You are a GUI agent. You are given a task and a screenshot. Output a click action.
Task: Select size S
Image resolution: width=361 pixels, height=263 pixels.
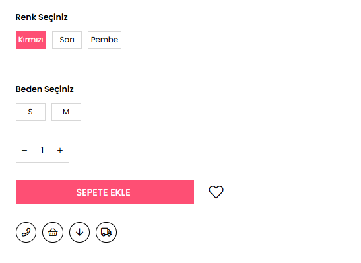point(30,112)
